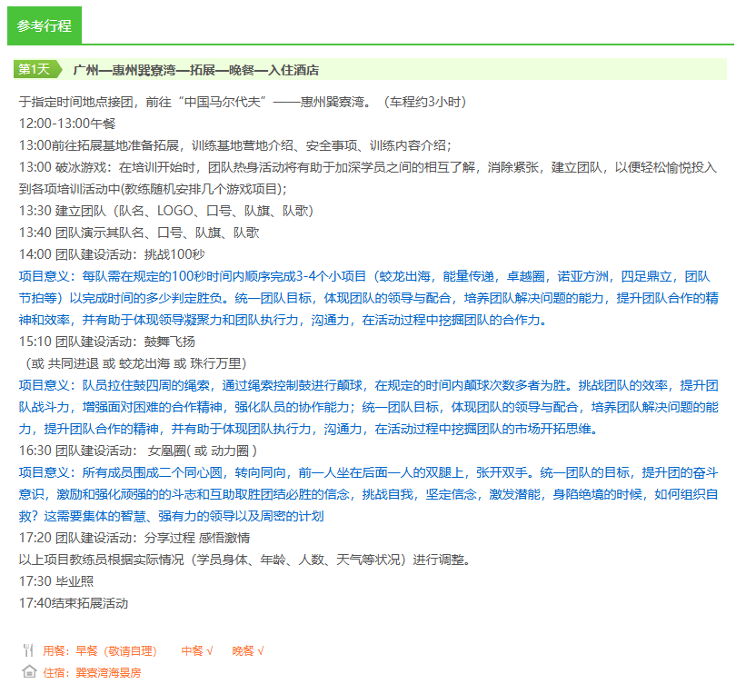Click the line 13:40 团队演示其队名
746x684 pixels.
139,233
